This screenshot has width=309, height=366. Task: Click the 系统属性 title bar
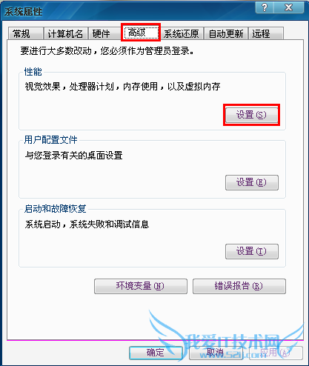pos(128,11)
